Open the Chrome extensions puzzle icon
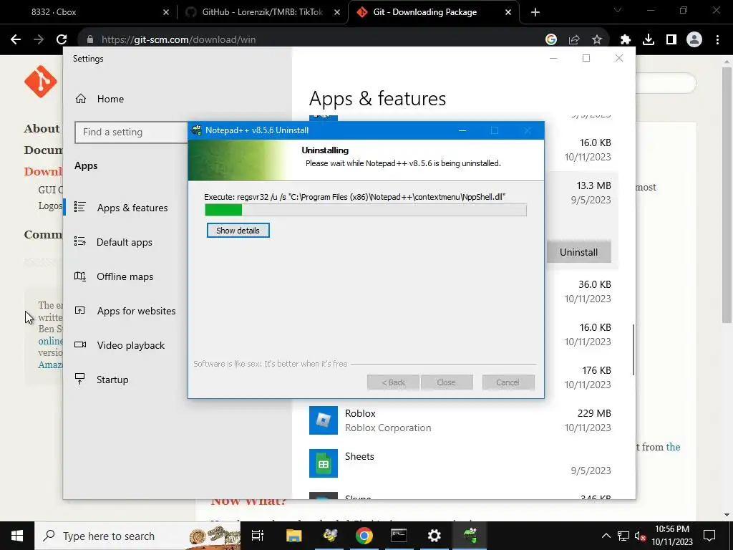The image size is (733, 550). tap(626, 40)
